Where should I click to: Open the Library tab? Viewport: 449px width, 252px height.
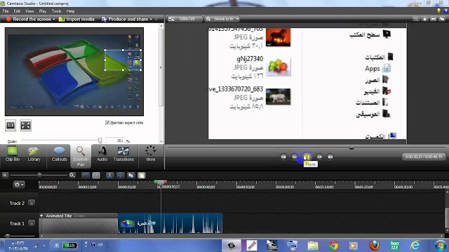click(34, 154)
